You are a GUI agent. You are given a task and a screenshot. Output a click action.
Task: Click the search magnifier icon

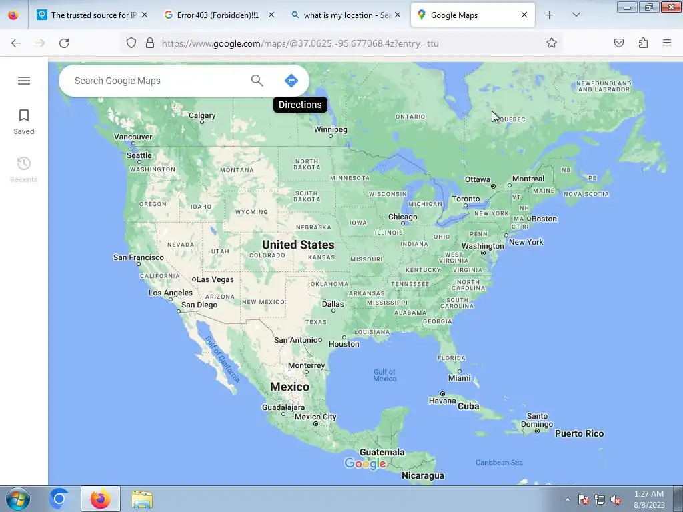[257, 81]
